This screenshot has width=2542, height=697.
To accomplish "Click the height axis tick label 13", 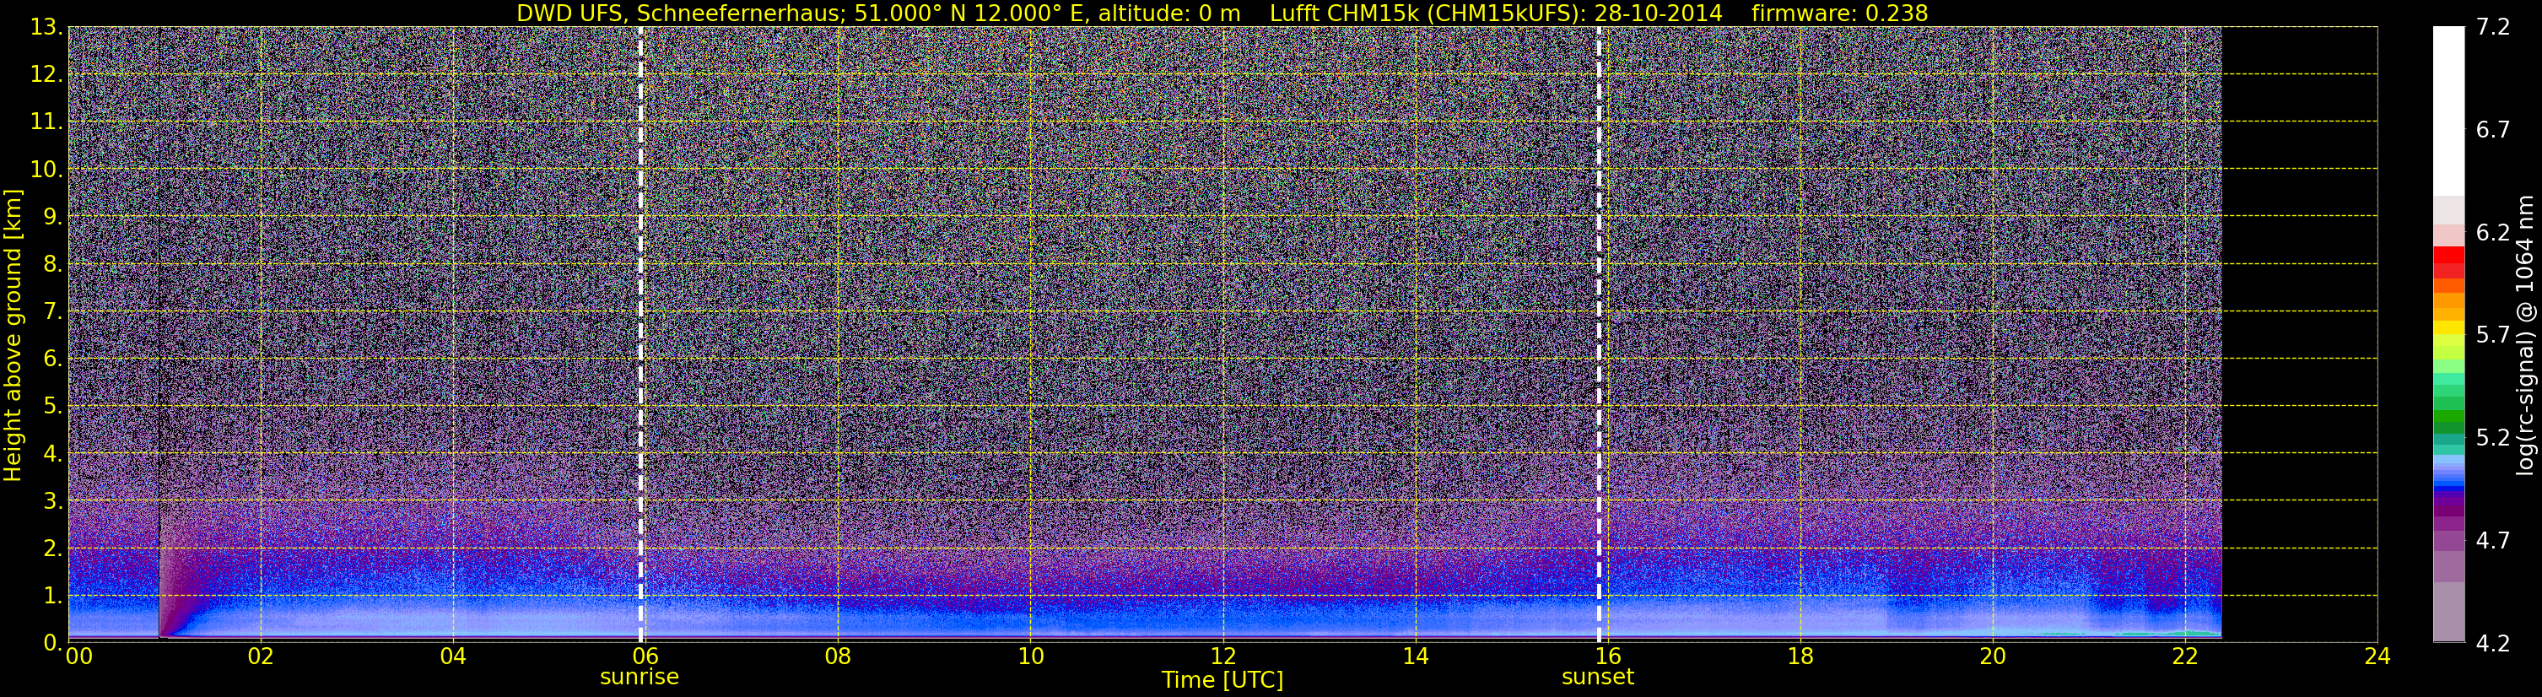I will pyautogui.click(x=47, y=27).
